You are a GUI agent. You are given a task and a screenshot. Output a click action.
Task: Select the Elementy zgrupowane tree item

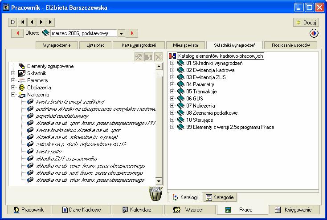pos(50,66)
